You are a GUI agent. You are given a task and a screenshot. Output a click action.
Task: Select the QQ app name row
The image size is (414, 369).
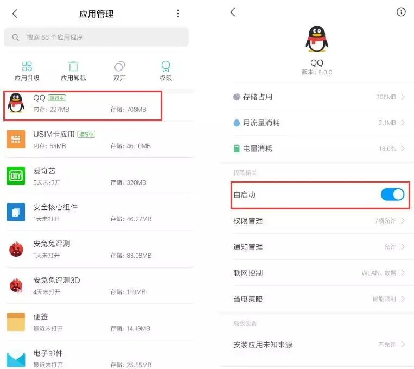(x=82, y=106)
